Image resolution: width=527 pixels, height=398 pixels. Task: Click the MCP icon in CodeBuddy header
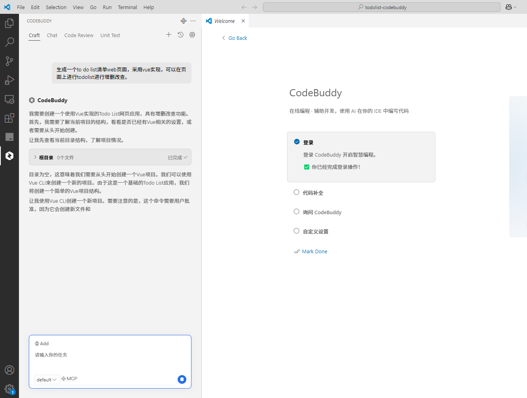[184, 21]
